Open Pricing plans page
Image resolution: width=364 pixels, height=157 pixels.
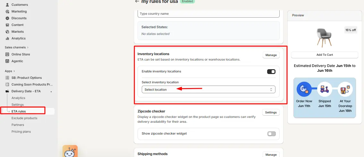[x=21, y=131]
